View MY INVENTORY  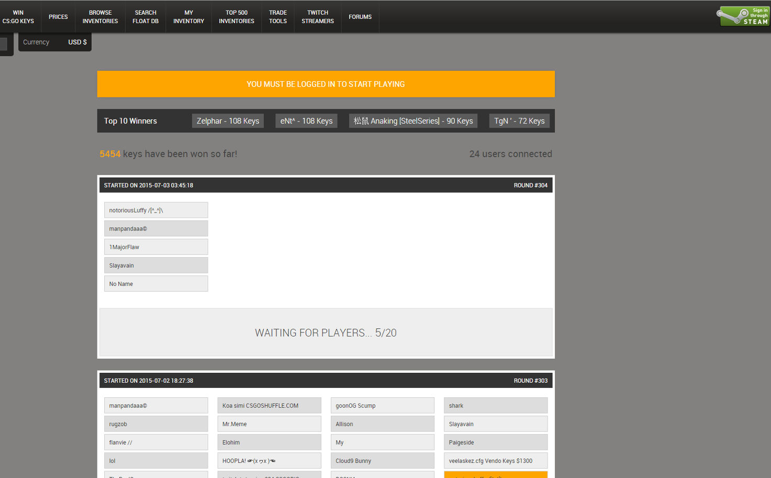[188, 16]
